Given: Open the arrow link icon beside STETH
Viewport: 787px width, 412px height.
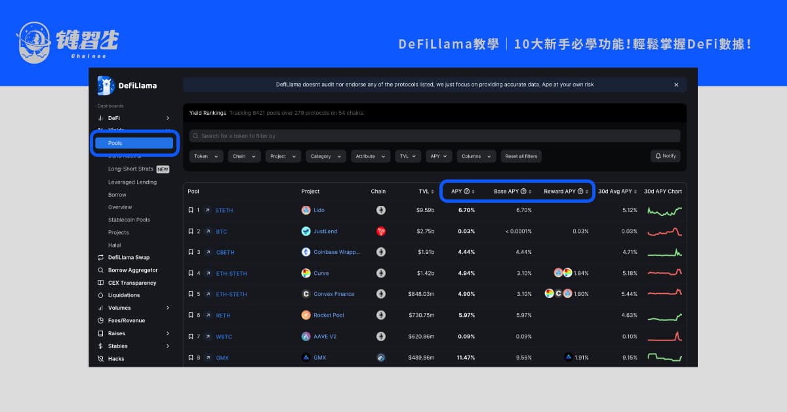Looking at the screenshot, I should [208, 211].
